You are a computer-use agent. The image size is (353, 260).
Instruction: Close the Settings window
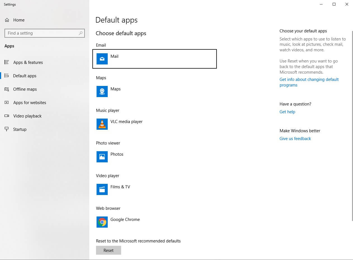click(x=347, y=4)
